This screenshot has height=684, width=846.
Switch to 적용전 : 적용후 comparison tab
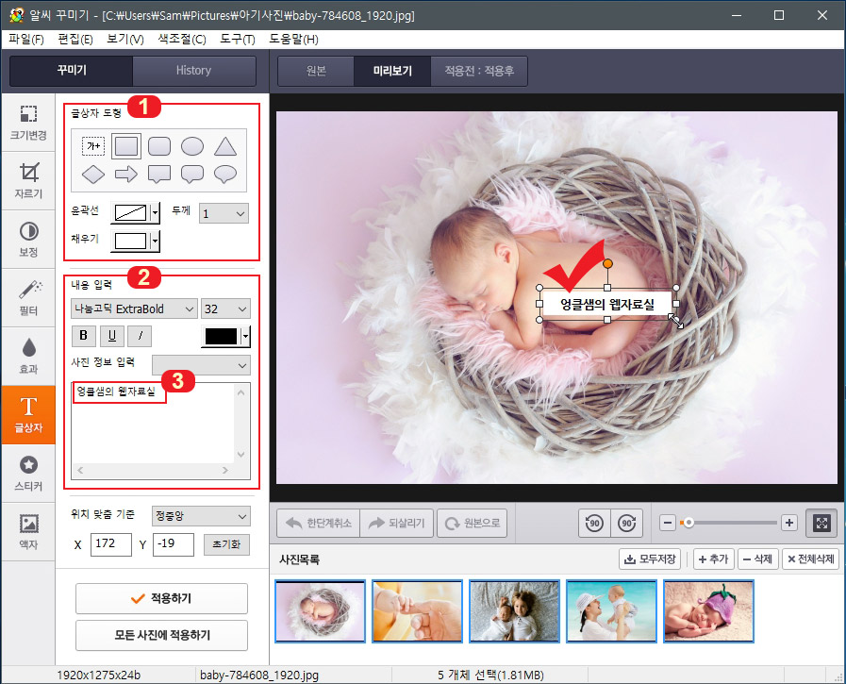click(479, 71)
